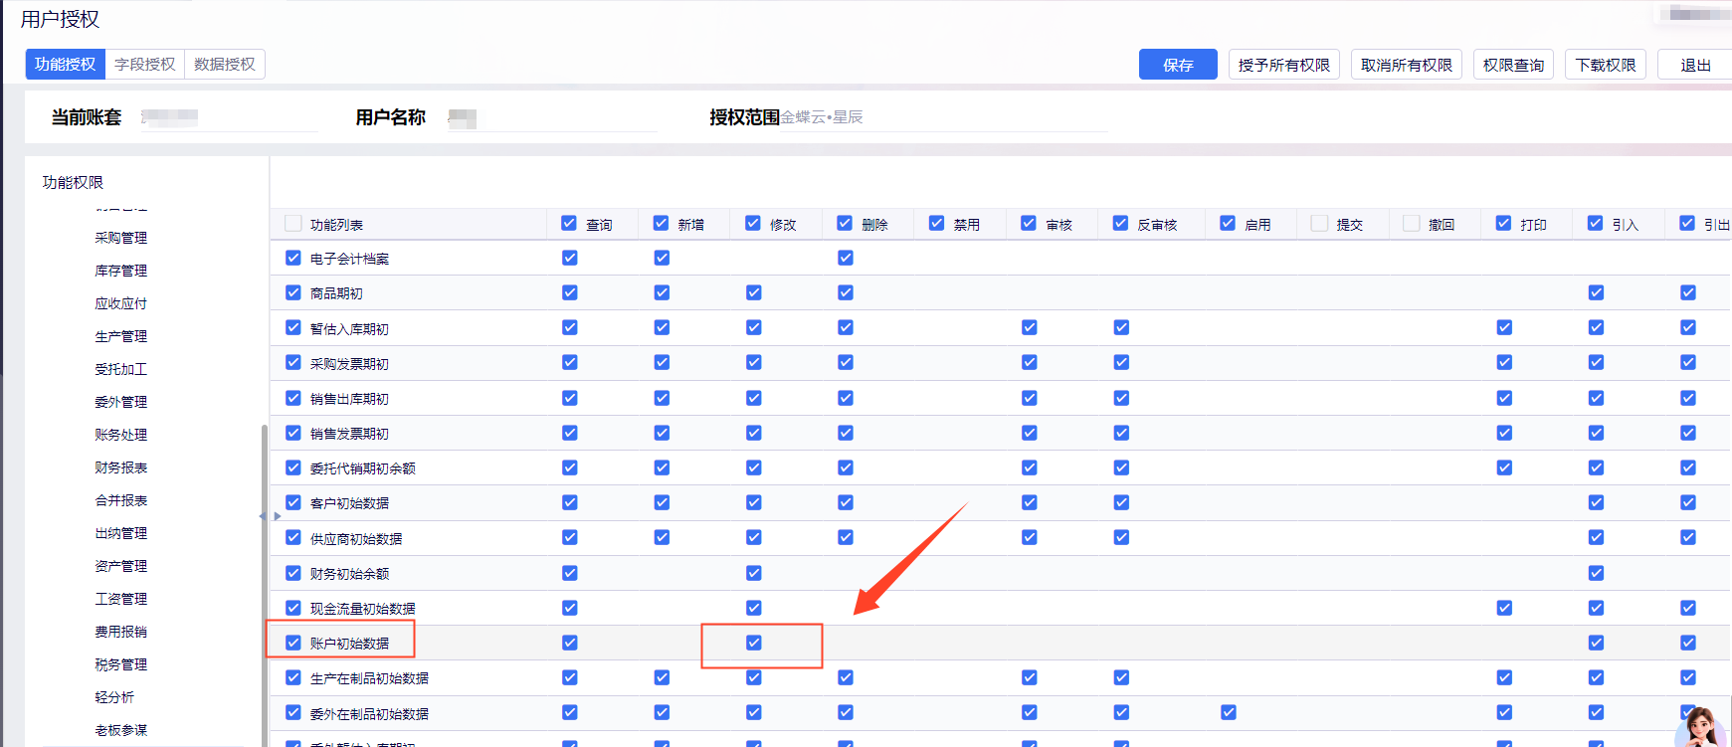This screenshot has width=1732, height=747.
Task: Open 应收应付 in the function tree
Action: point(121,303)
